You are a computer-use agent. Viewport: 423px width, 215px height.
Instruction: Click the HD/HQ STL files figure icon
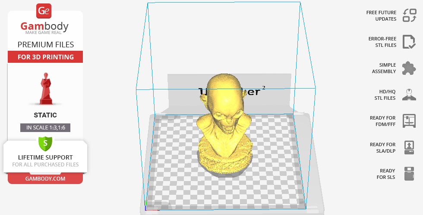409,95
